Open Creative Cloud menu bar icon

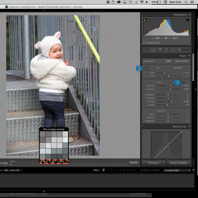click(x=119, y=2)
